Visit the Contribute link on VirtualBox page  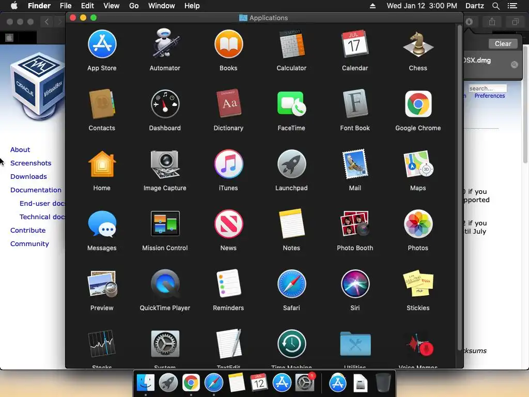click(28, 230)
